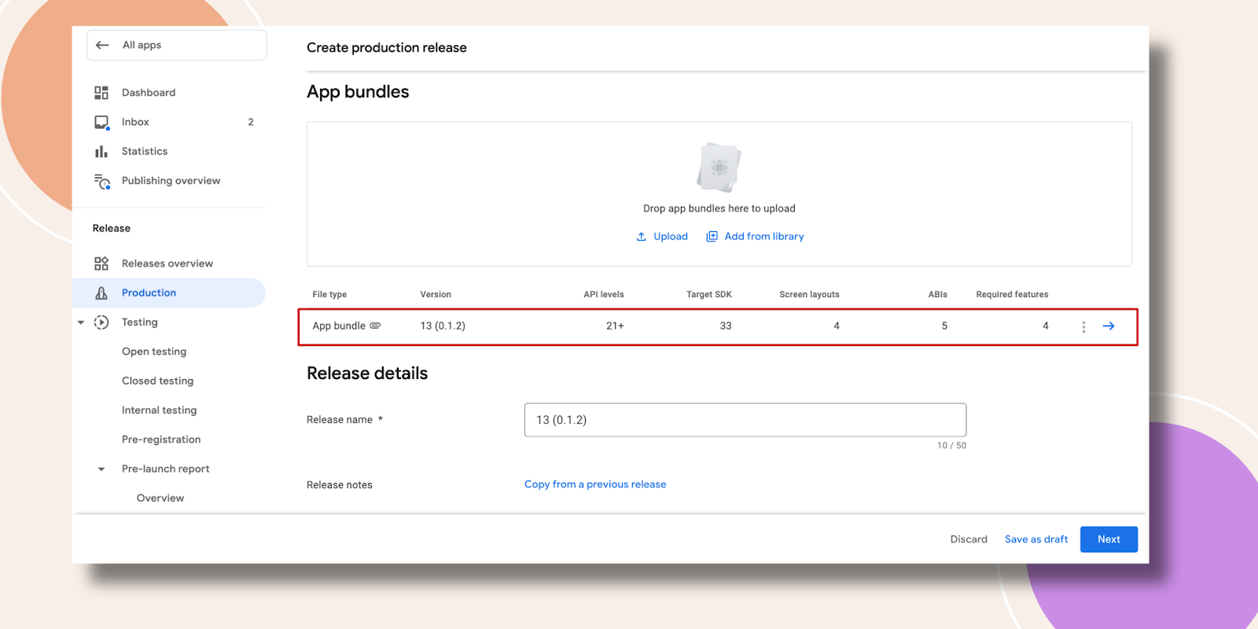Click the 10 / 50 character counter
The image size is (1258, 629).
[x=951, y=446]
